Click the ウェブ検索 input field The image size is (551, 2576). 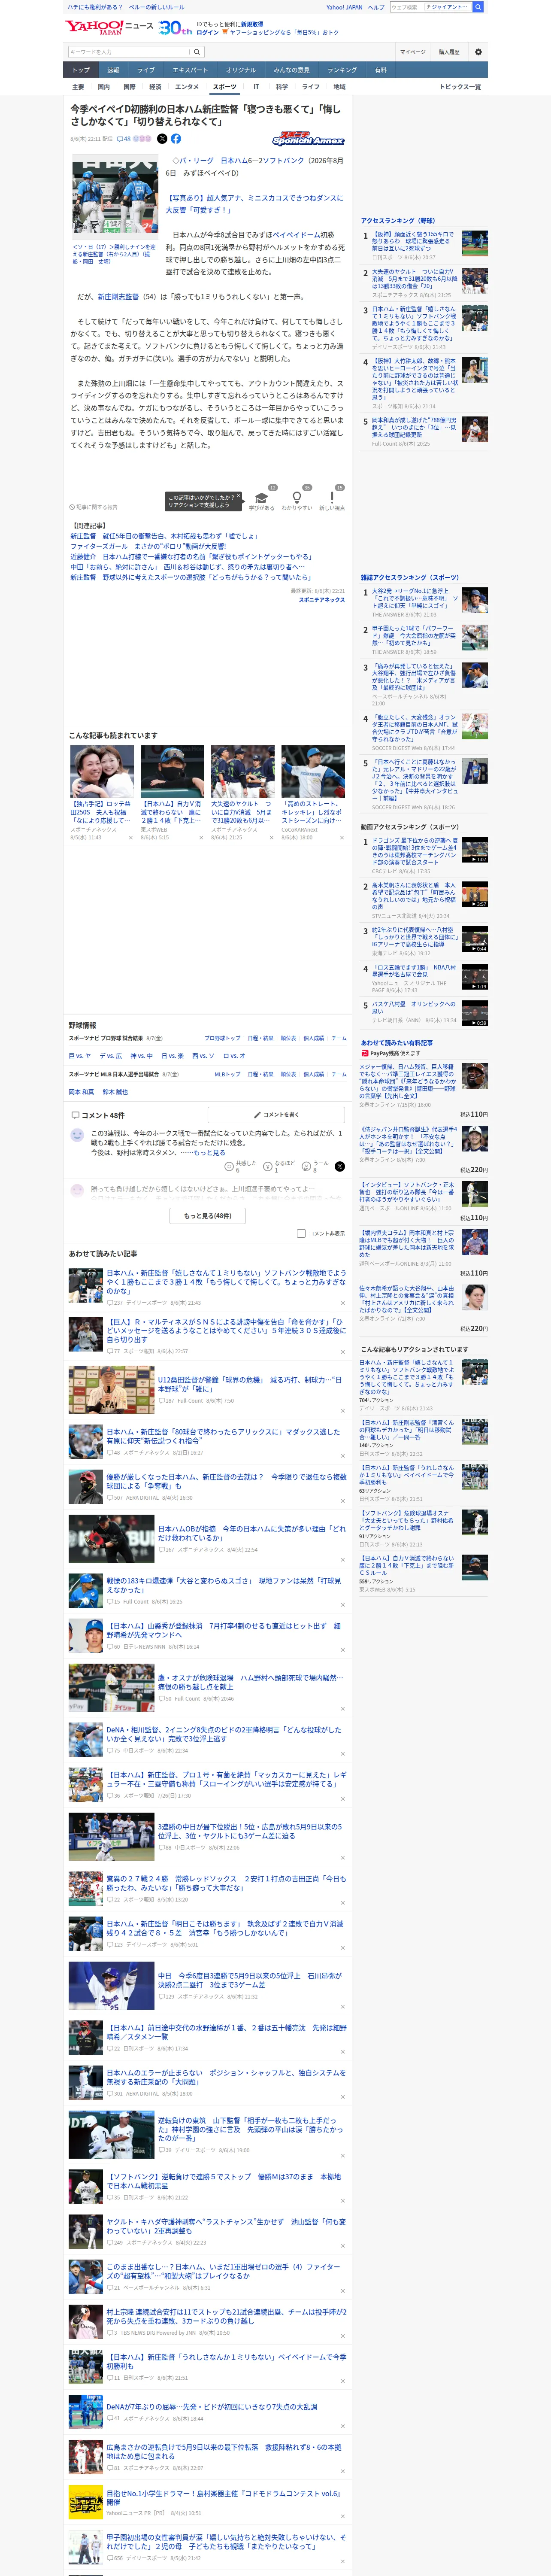point(406,7)
